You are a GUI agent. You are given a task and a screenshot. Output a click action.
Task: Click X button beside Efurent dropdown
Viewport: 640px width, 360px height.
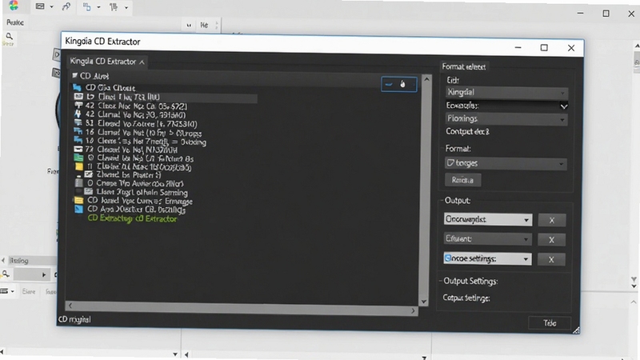pyautogui.click(x=551, y=240)
